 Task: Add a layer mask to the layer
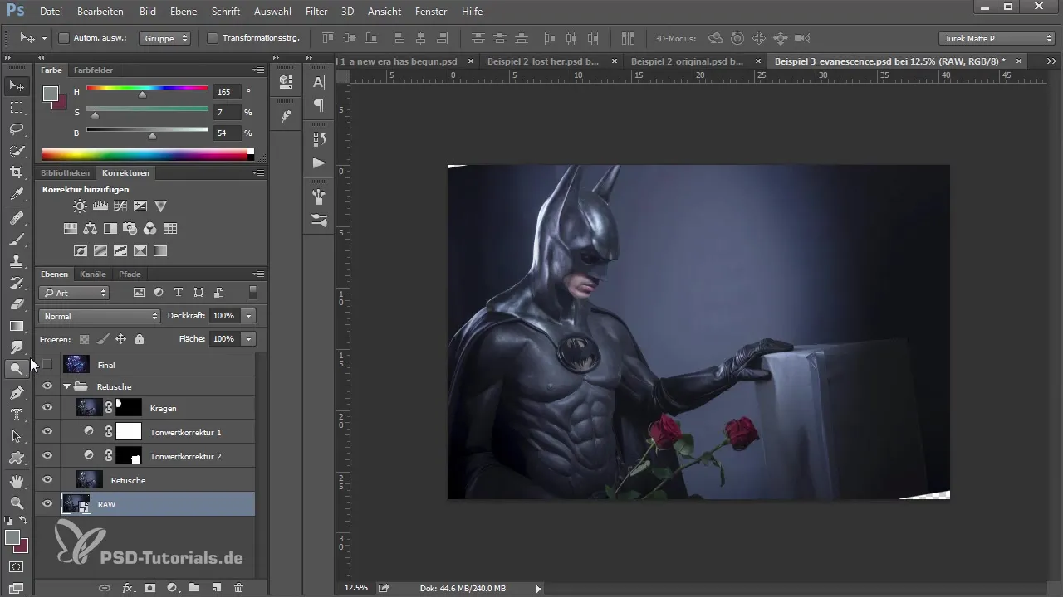(150, 588)
